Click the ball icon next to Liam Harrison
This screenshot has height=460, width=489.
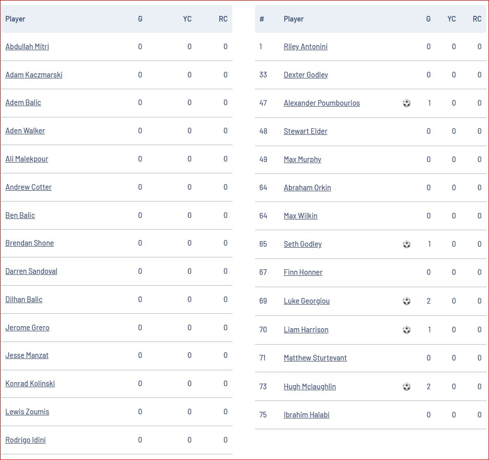(406, 329)
